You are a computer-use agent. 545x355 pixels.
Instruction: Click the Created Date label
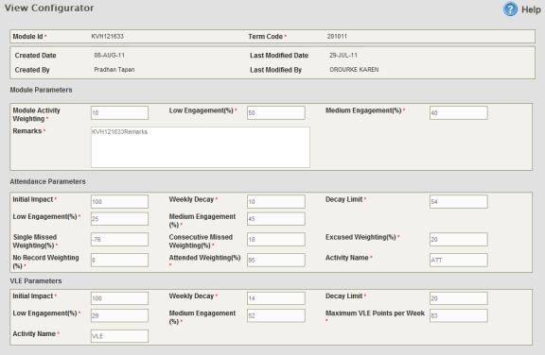(x=35, y=56)
